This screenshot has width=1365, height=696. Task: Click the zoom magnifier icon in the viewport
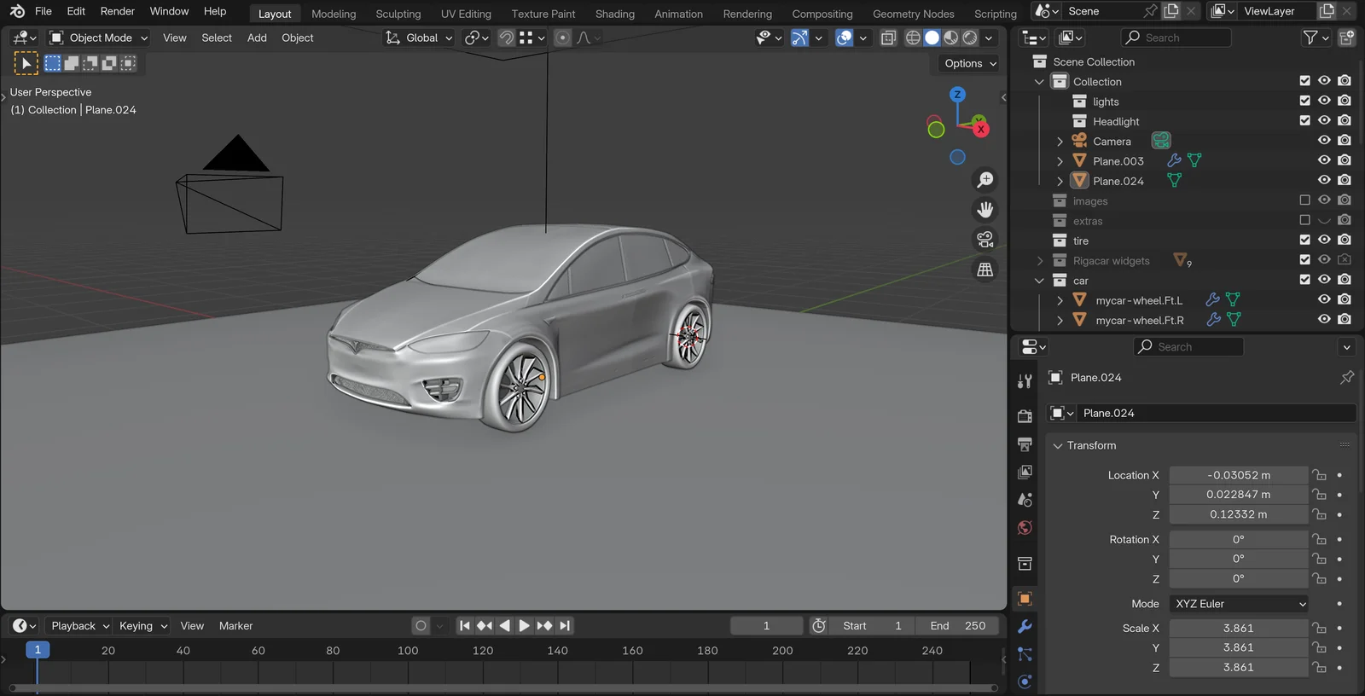point(985,180)
